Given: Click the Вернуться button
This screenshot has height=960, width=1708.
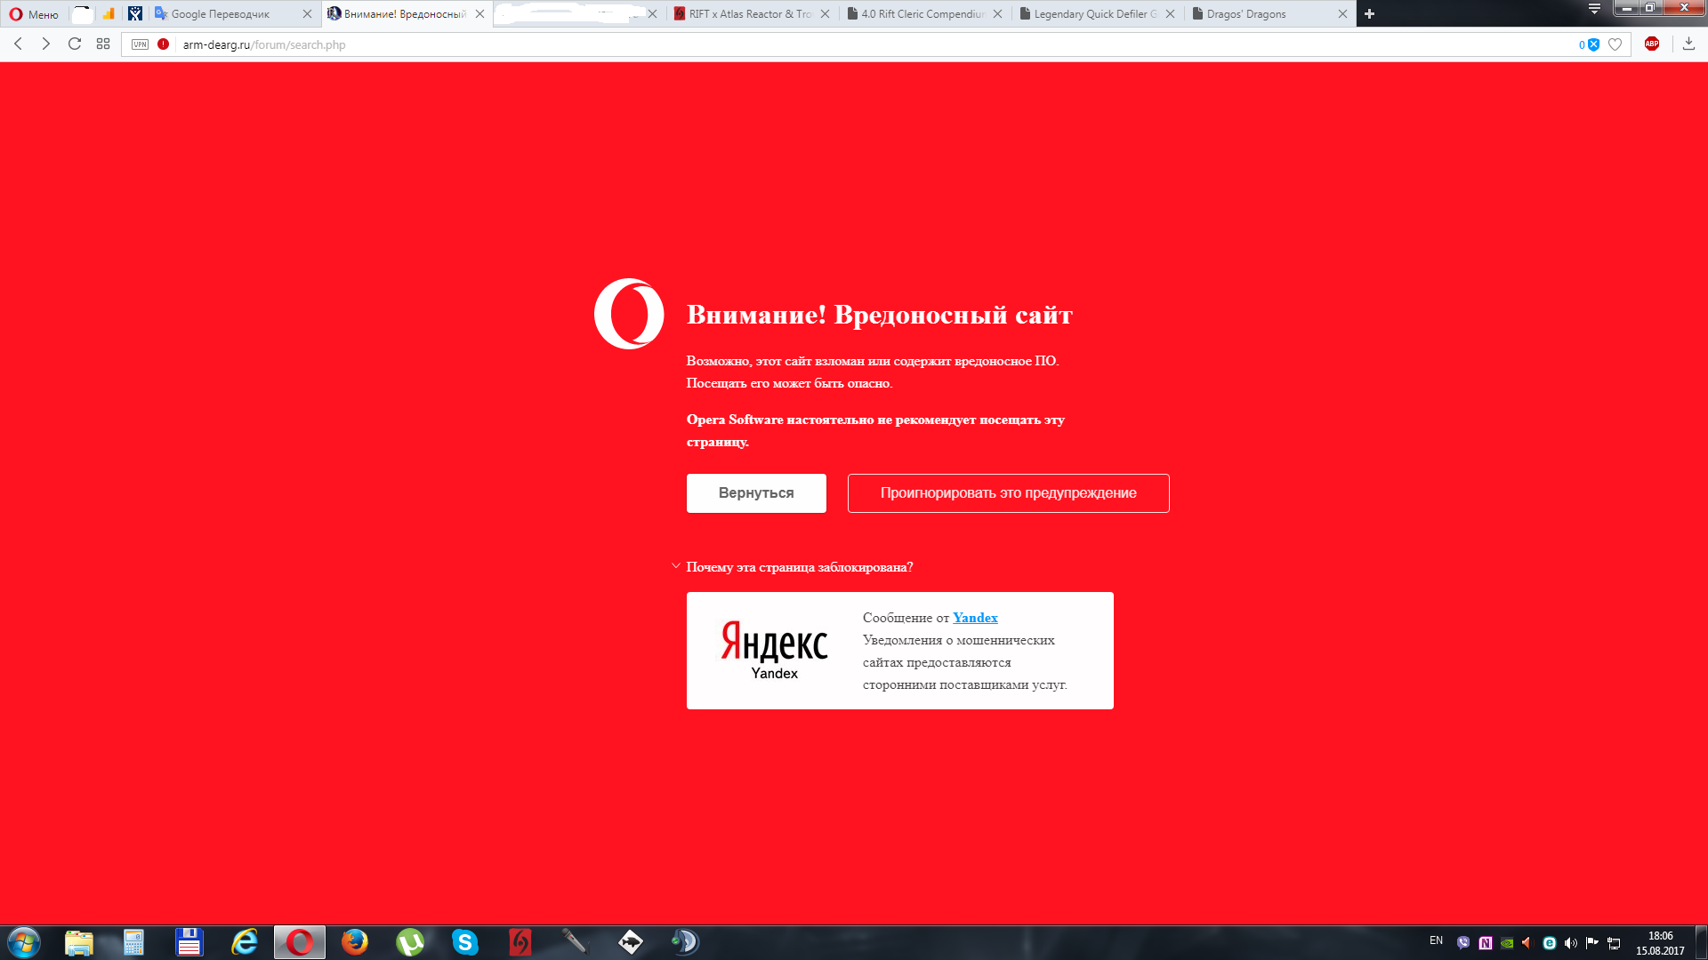Looking at the screenshot, I should pyautogui.click(x=756, y=493).
